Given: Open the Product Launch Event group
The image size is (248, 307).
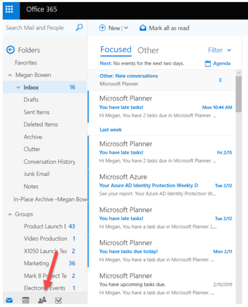Looking at the screenshot, I should pyautogui.click(x=45, y=226).
